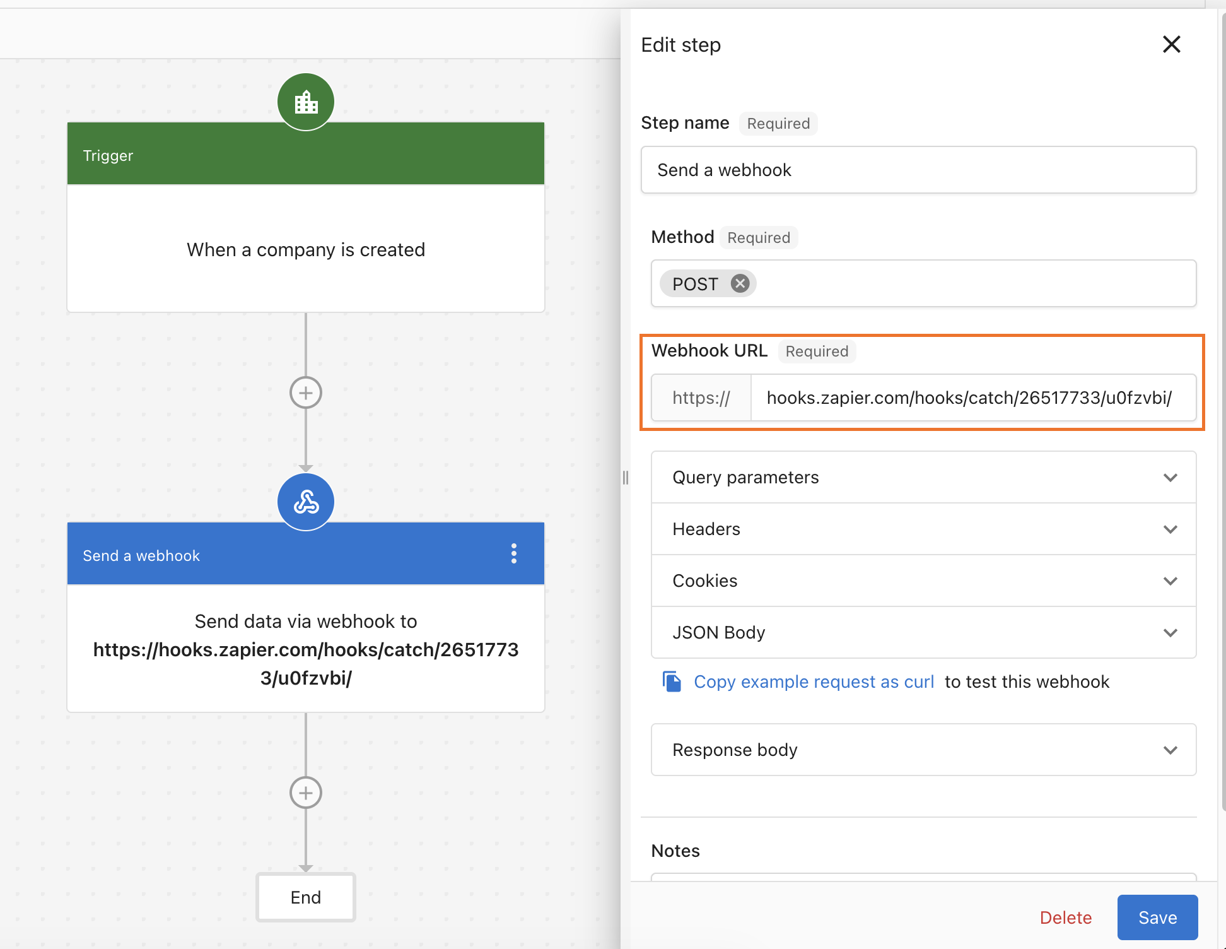The height and width of the screenshot is (949, 1226).
Task: Expand the Headers section
Action: coord(923,529)
